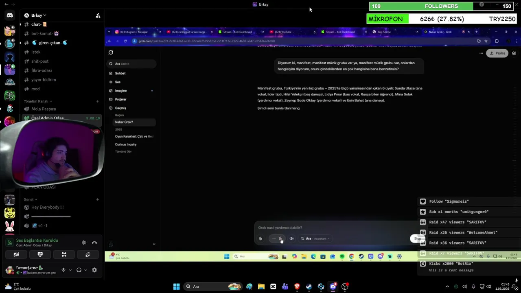Toggle the Grok voice microphone mute
The image size is (521, 293).
pyautogui.click(x=280, y=238)
